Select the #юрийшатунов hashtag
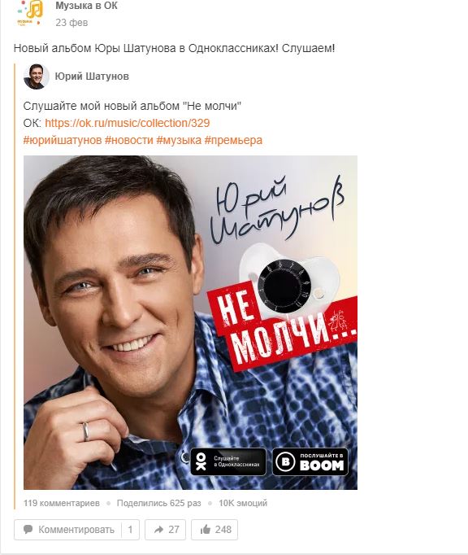Viewport: 468px width, 555px height. coord(63,140)
